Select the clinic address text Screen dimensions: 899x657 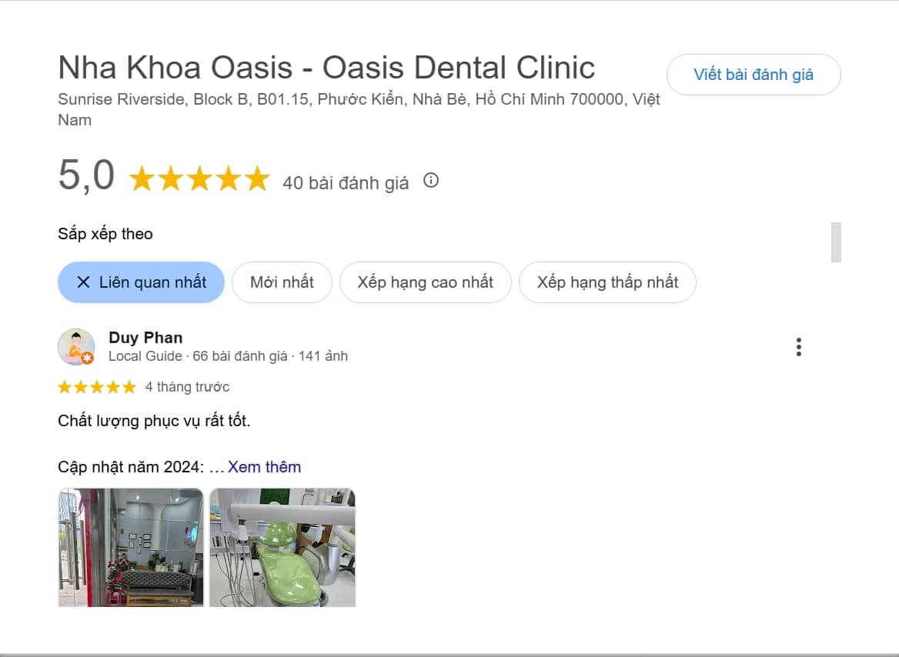click(359, 98)
